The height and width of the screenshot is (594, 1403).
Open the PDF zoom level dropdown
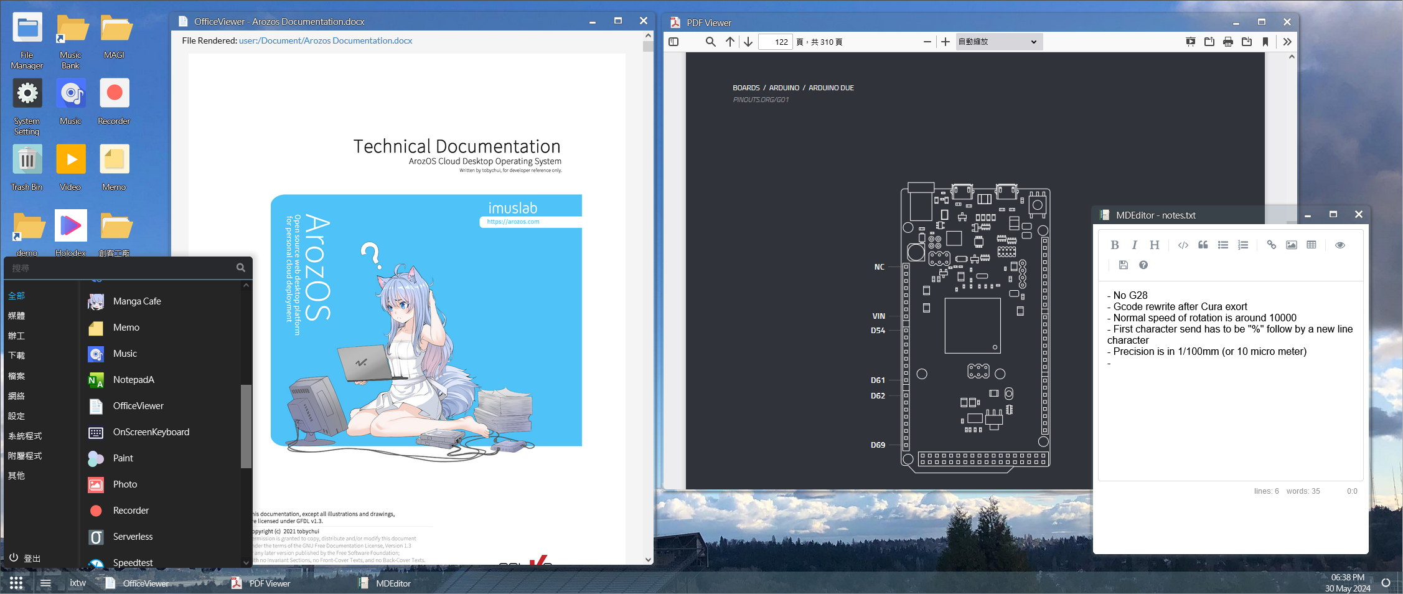[998, 42]
